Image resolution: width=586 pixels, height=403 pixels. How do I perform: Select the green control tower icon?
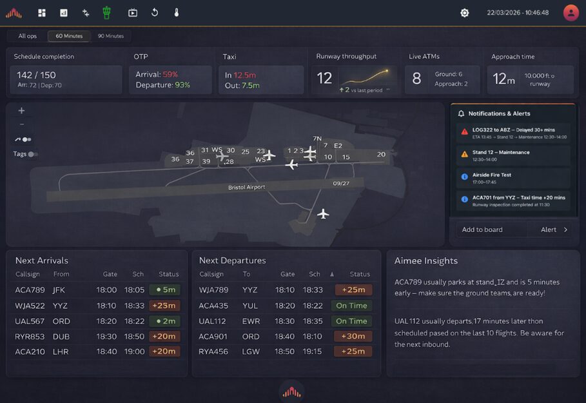pyautogui.click(x=107, y=13)
